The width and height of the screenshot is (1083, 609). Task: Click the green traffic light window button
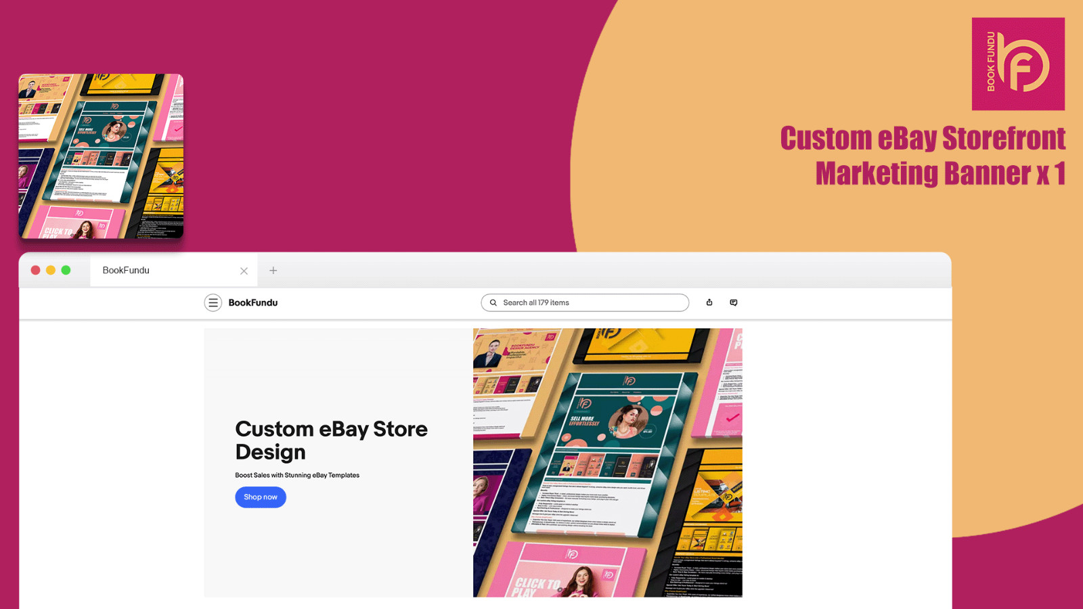coord(66,269)
